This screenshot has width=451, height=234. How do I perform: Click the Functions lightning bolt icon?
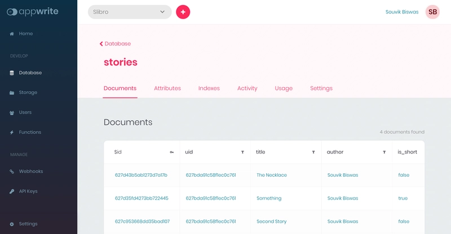[x=12, y=132]
